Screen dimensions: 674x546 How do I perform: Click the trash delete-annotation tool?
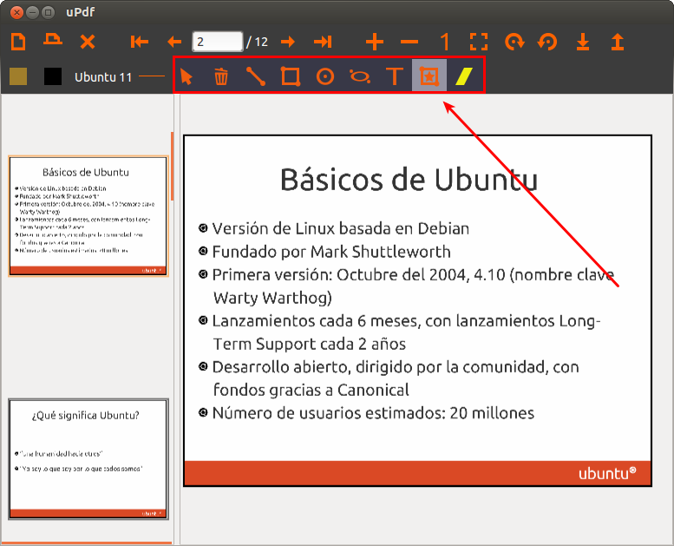pos(221,76)
